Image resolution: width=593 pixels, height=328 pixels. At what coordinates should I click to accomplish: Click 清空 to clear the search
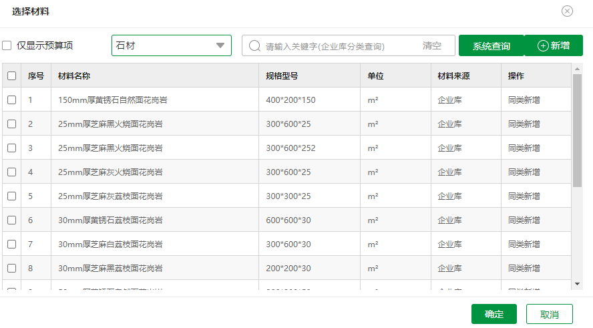[x=432, y=45]
